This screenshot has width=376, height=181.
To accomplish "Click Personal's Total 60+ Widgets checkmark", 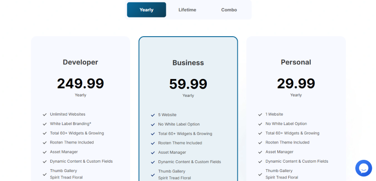I will [x=260, y=134].
